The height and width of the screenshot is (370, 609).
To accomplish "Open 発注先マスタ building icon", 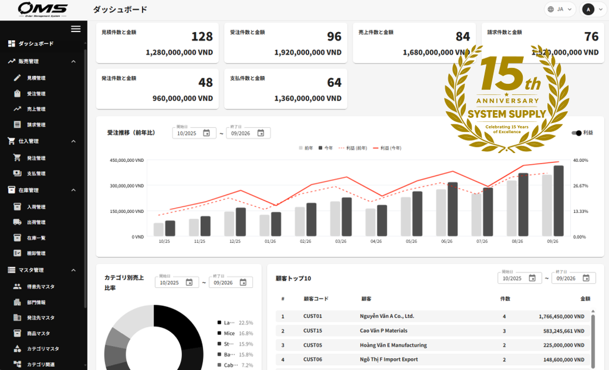I will click(17, 318).
